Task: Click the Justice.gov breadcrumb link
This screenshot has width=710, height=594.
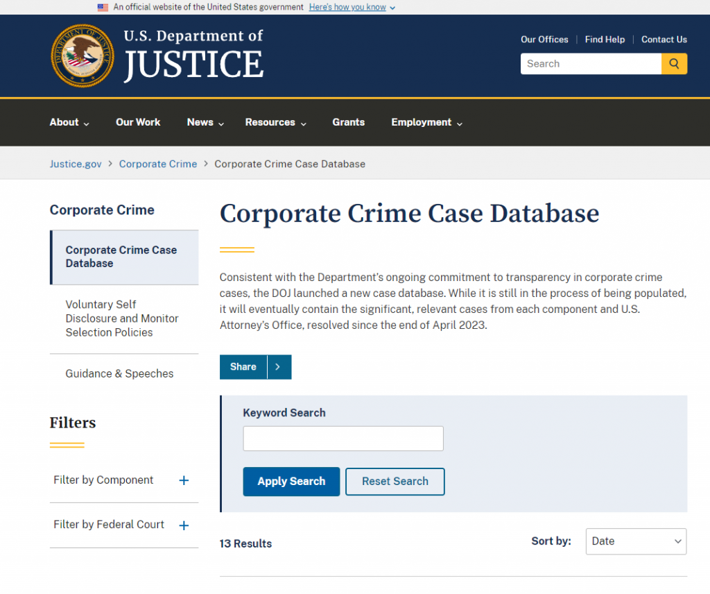Action: coord(76,164)
